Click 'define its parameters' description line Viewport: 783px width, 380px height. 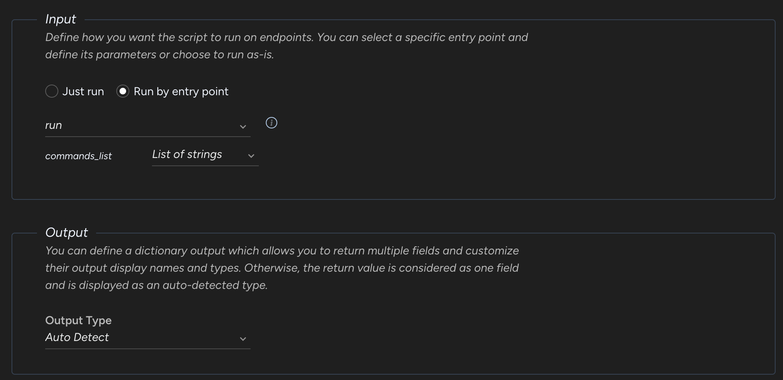(x=159, y=55)
